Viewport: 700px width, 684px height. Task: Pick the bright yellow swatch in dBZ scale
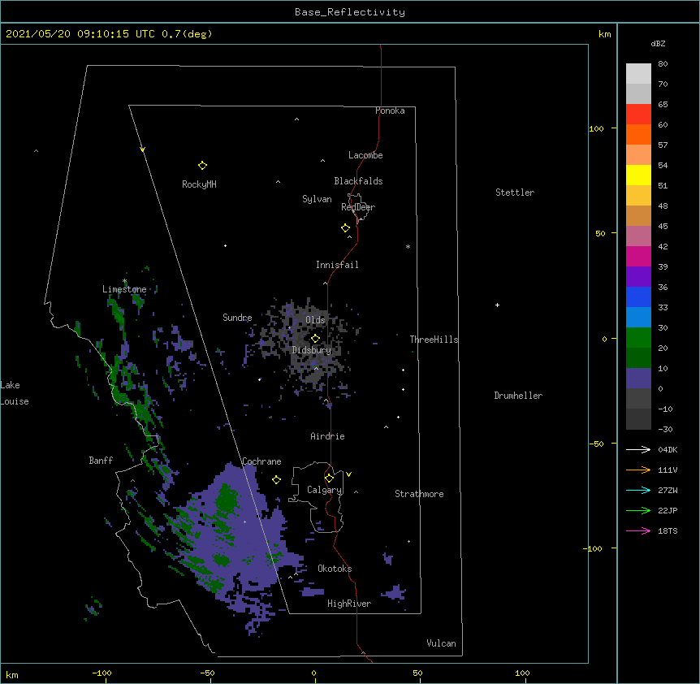click(638, 175)
